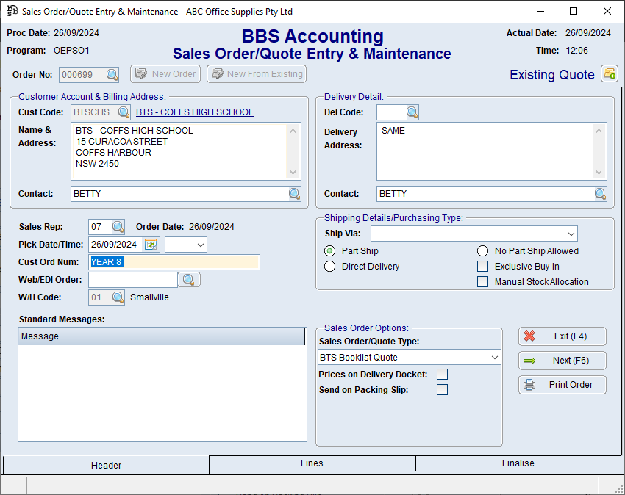The image size is (625, 495).
Task: Click the folder icon beside Existing Quote
Action: [x=609, y=73]
